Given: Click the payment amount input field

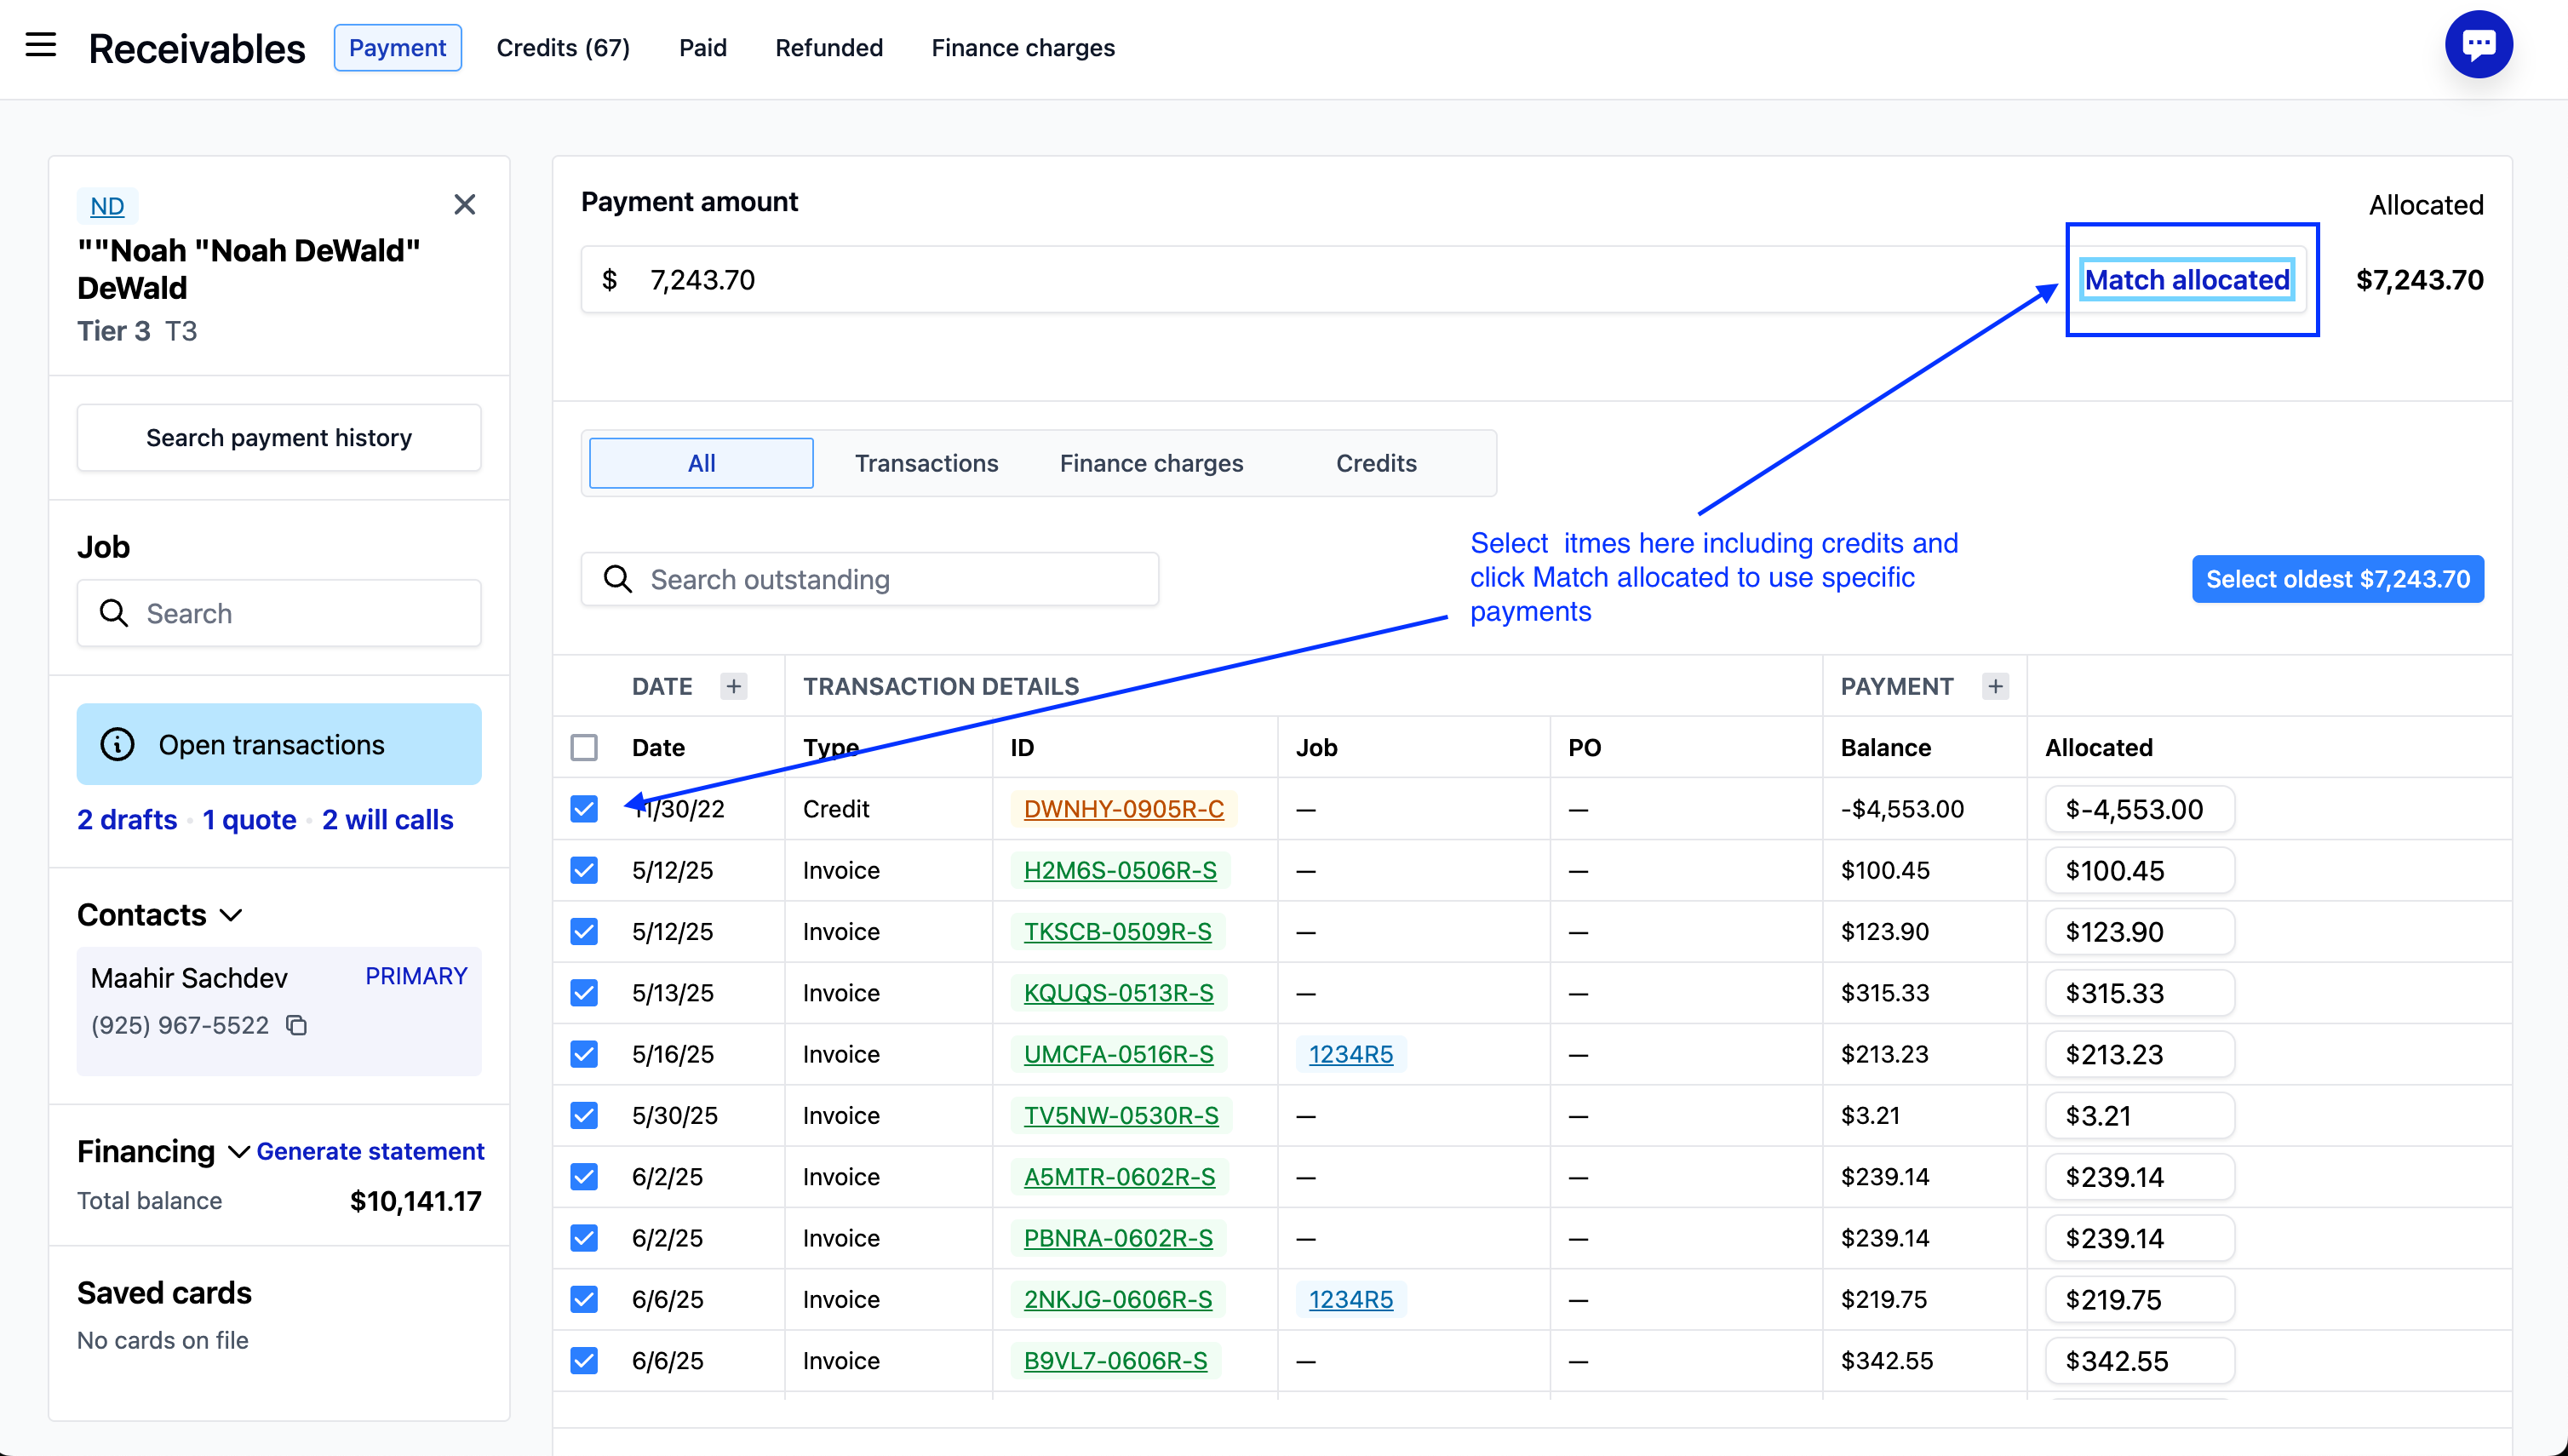Looking at the screenshot, I should [1300, 280].
